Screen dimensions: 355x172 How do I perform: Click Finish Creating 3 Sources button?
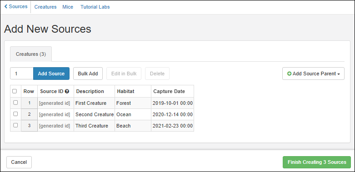click(x=317, y=162)
